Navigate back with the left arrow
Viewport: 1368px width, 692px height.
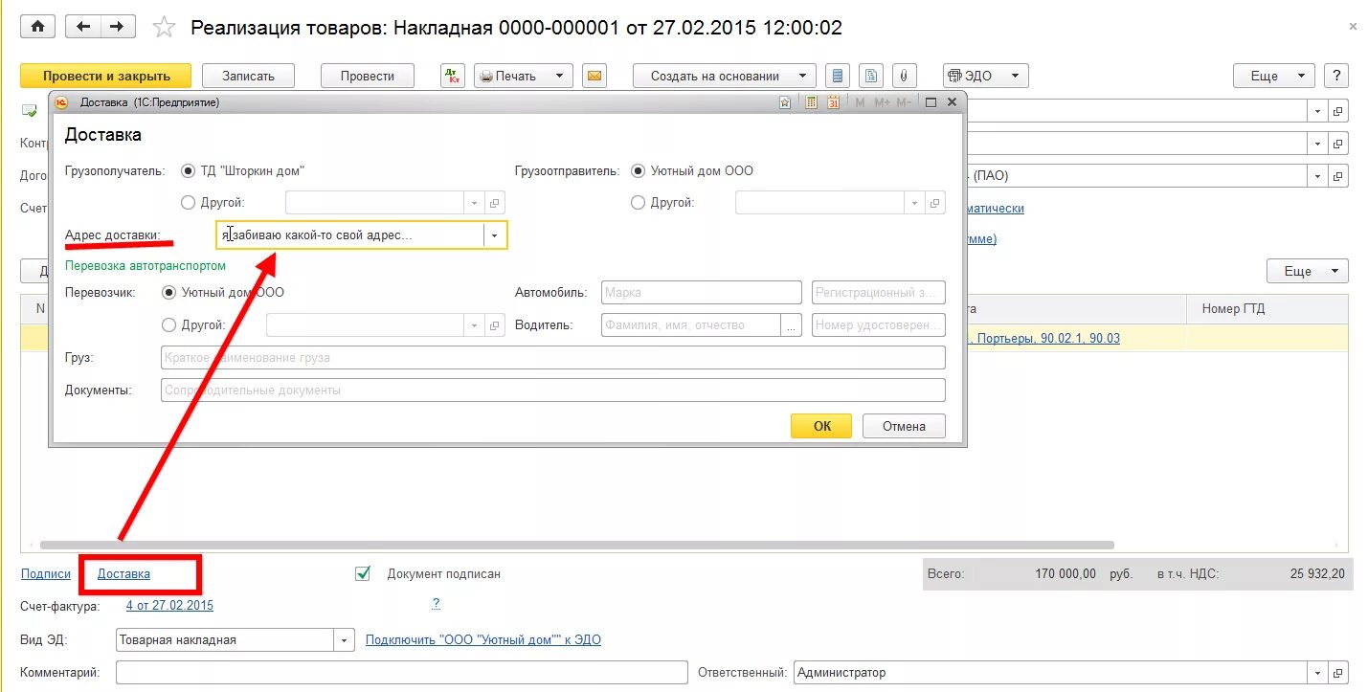click(x=83, y=27)
